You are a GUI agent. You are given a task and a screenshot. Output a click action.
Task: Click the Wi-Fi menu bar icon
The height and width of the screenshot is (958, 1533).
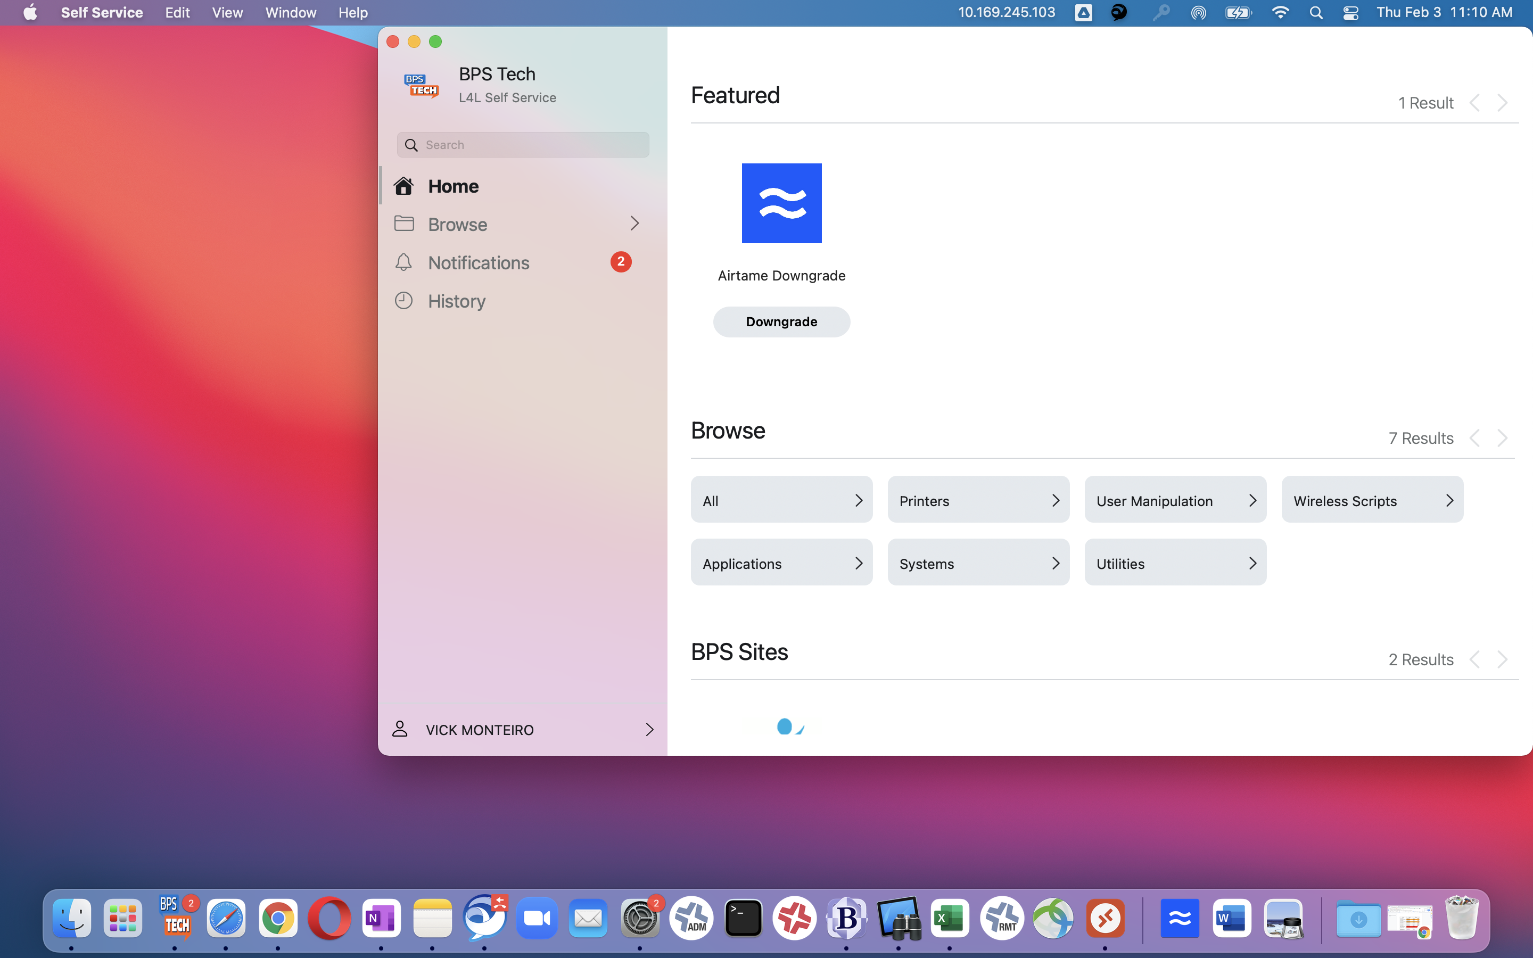tap(1280, 13)
